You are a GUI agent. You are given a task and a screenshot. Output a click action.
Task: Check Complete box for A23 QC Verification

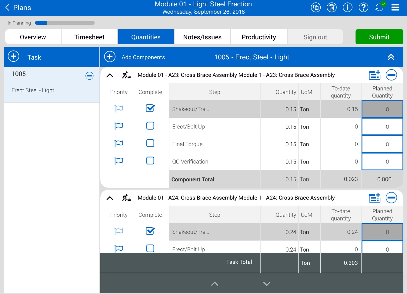(x=150, y=160)
